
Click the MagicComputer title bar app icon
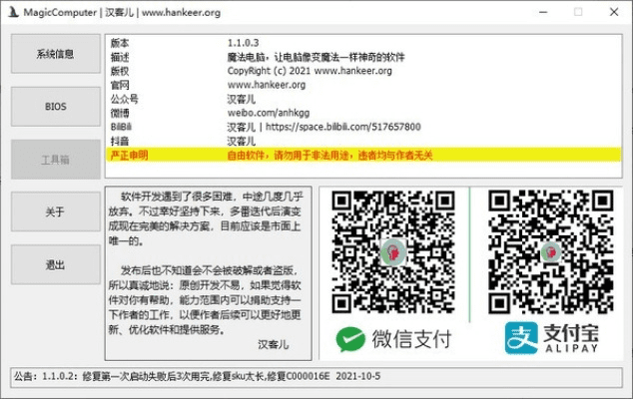click(x=13, y=12)
